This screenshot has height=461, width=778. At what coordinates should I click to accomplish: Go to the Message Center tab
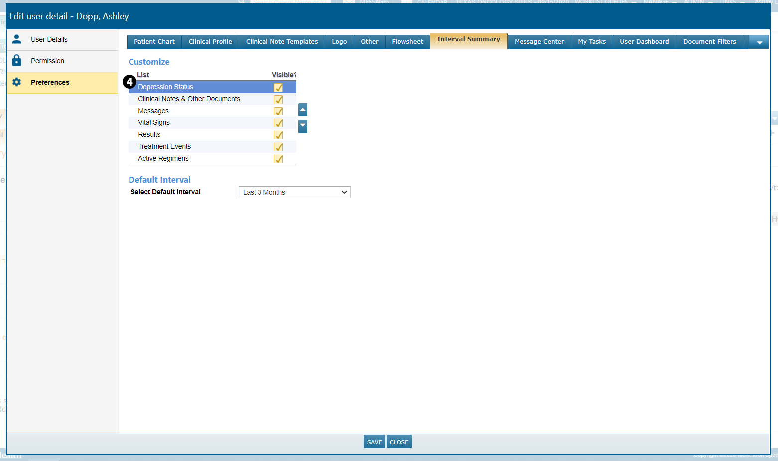(x=539, y=42)
